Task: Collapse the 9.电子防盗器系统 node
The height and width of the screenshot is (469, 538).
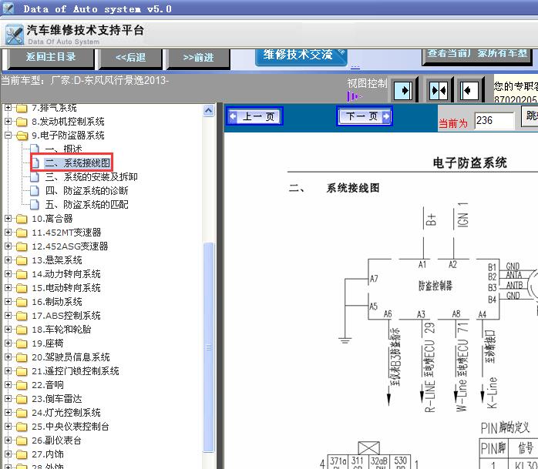Action: coord(8,135)
